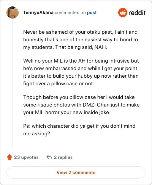Click the "commented on" text in header
The height and width of the screenshot is (185, 152).
70,13
